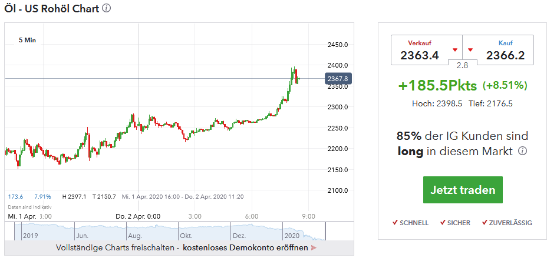The width and height of the screenshot is (547, 258).
Task: Click the red down arrow beside Verkauf
Action: tap(455, 49)
